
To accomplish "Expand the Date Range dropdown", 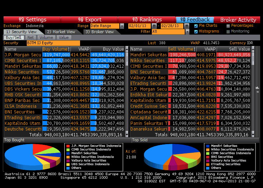I will pos(122,26).
